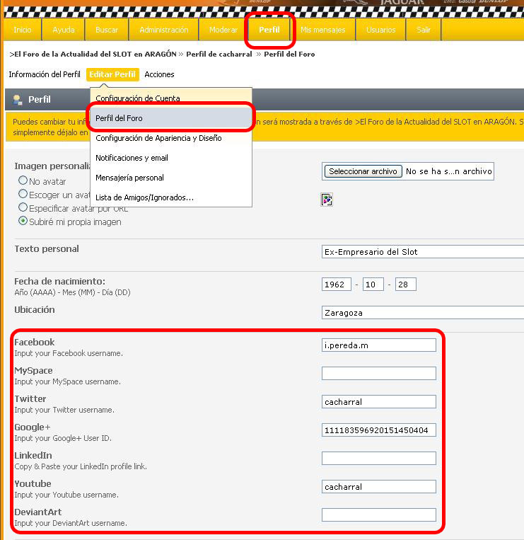Click Perfil del Foro breadcrumb link
524x540 pixels.
point(289,54)
